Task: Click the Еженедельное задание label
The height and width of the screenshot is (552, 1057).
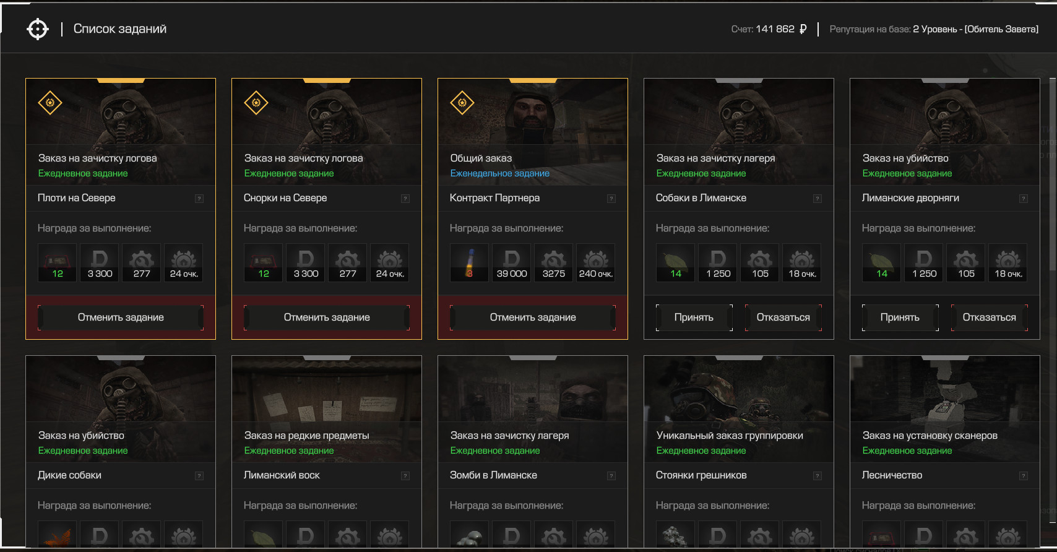Action: [500, 173]
